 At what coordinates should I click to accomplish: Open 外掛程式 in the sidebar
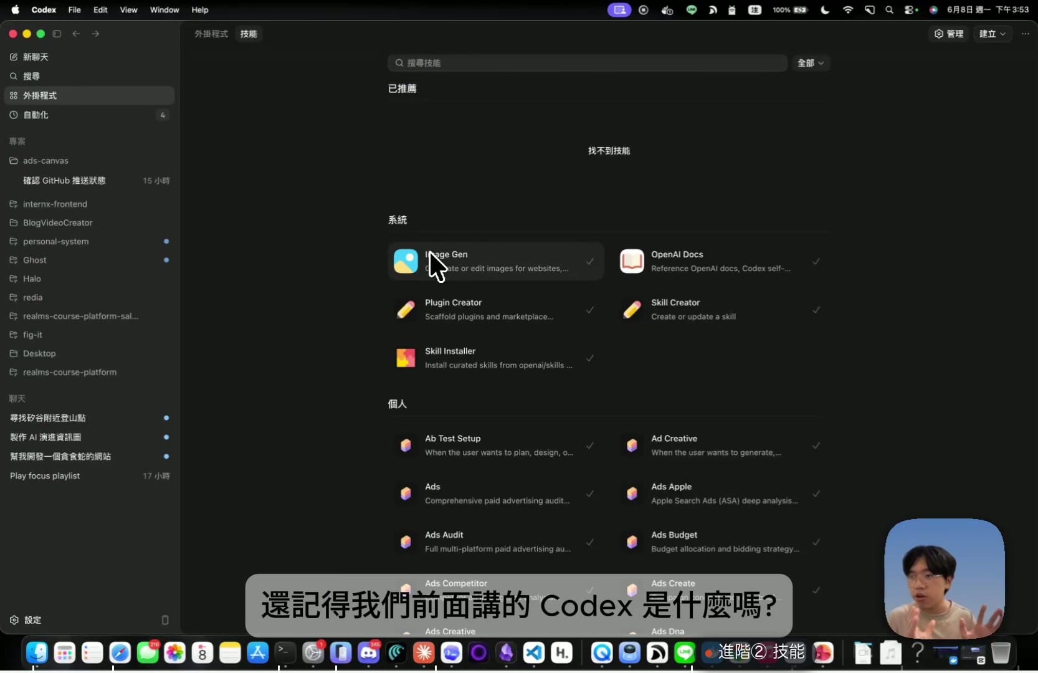click(x=89, y=95)
